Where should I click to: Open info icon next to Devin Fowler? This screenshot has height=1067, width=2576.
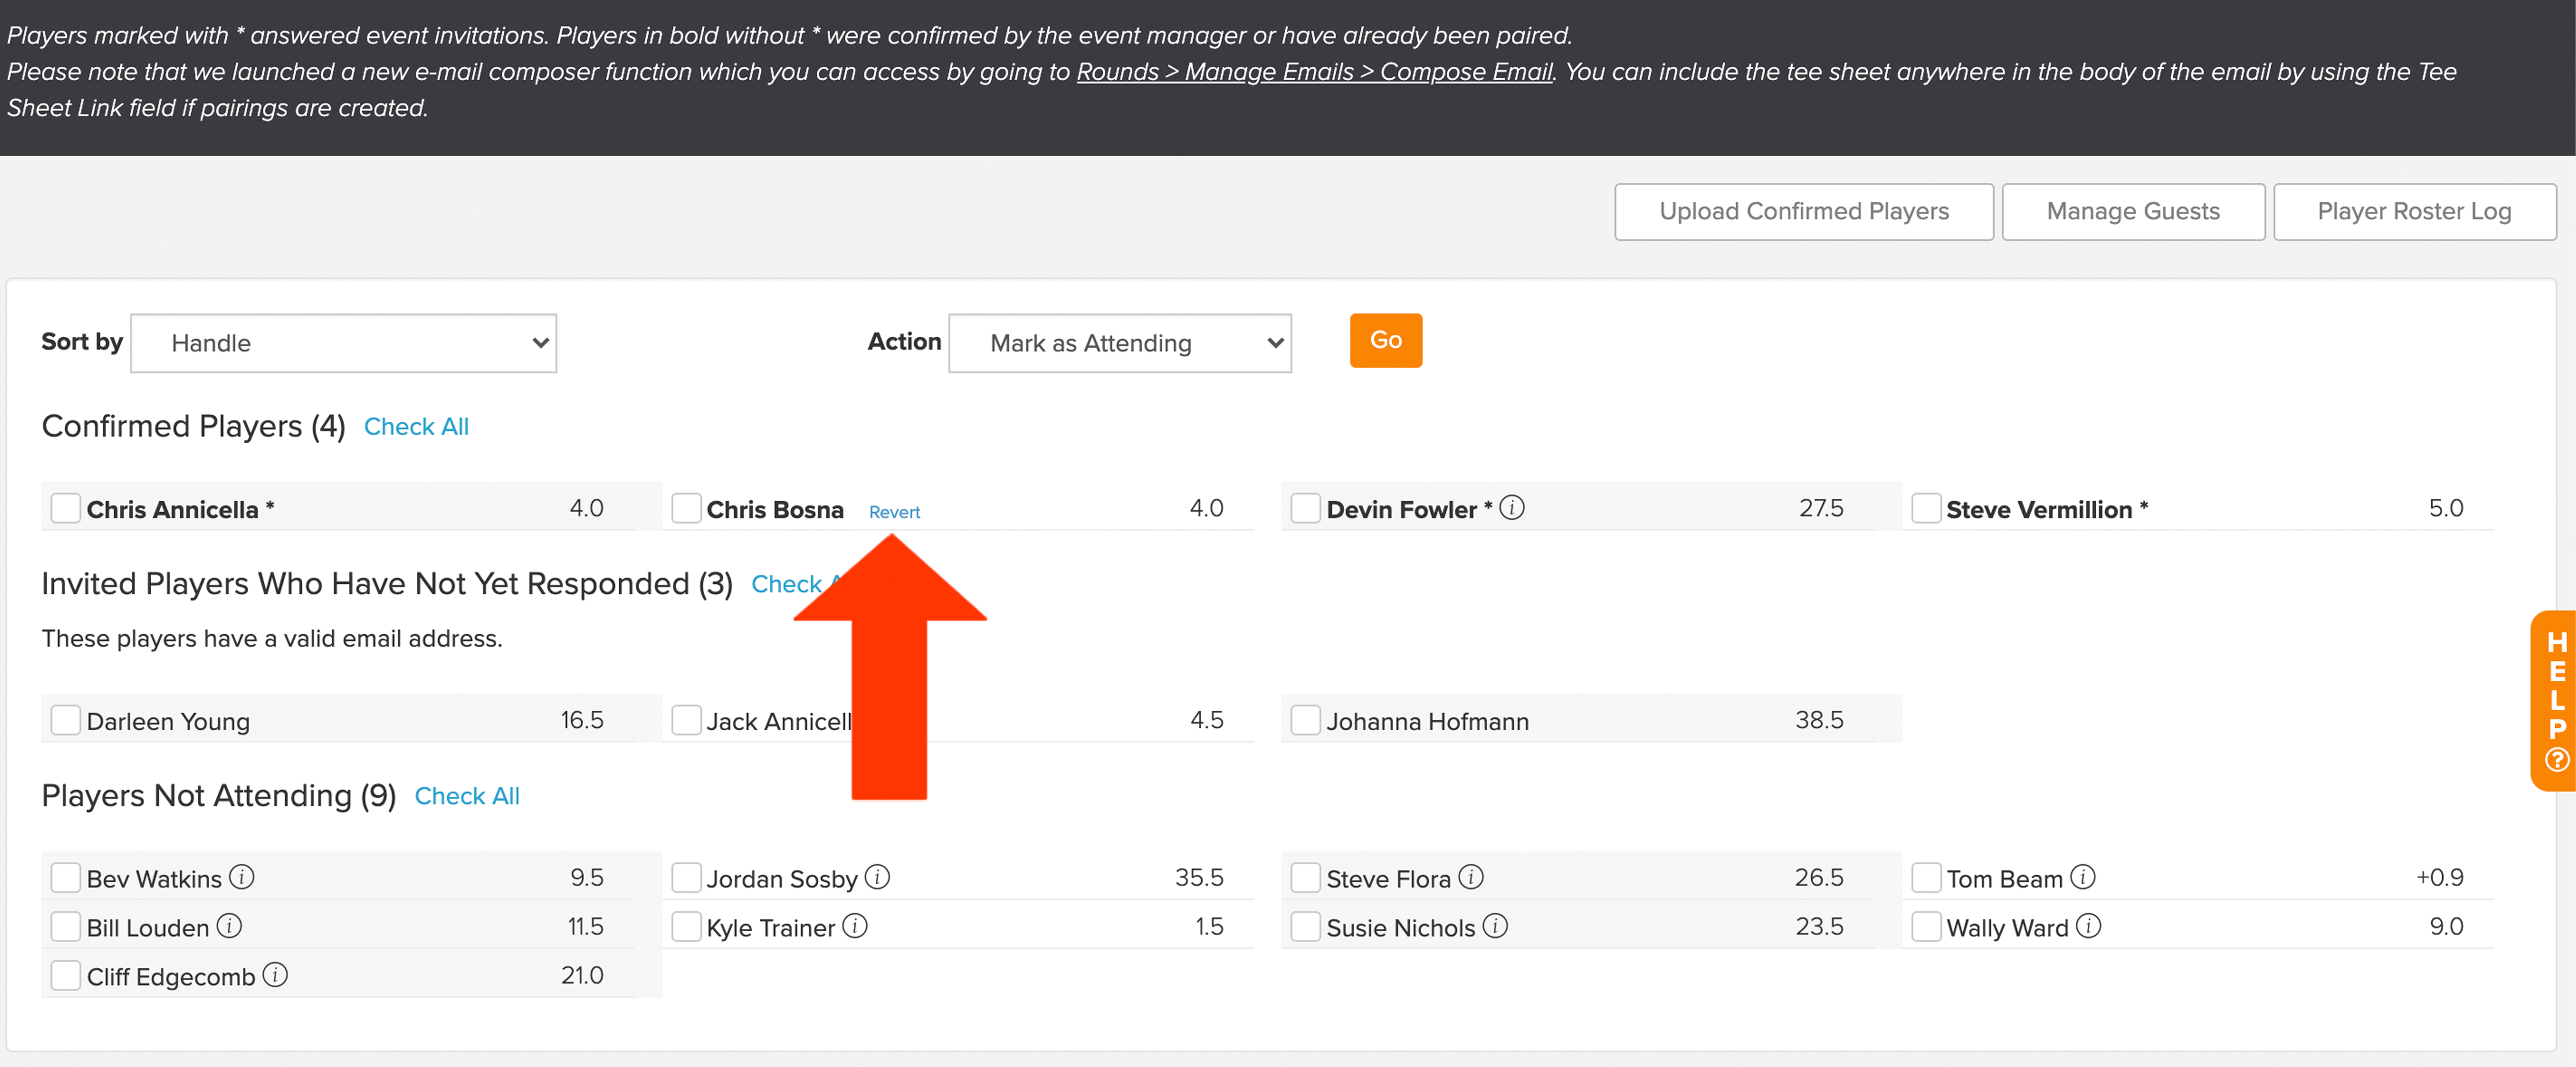click(x=1512, y=508)
